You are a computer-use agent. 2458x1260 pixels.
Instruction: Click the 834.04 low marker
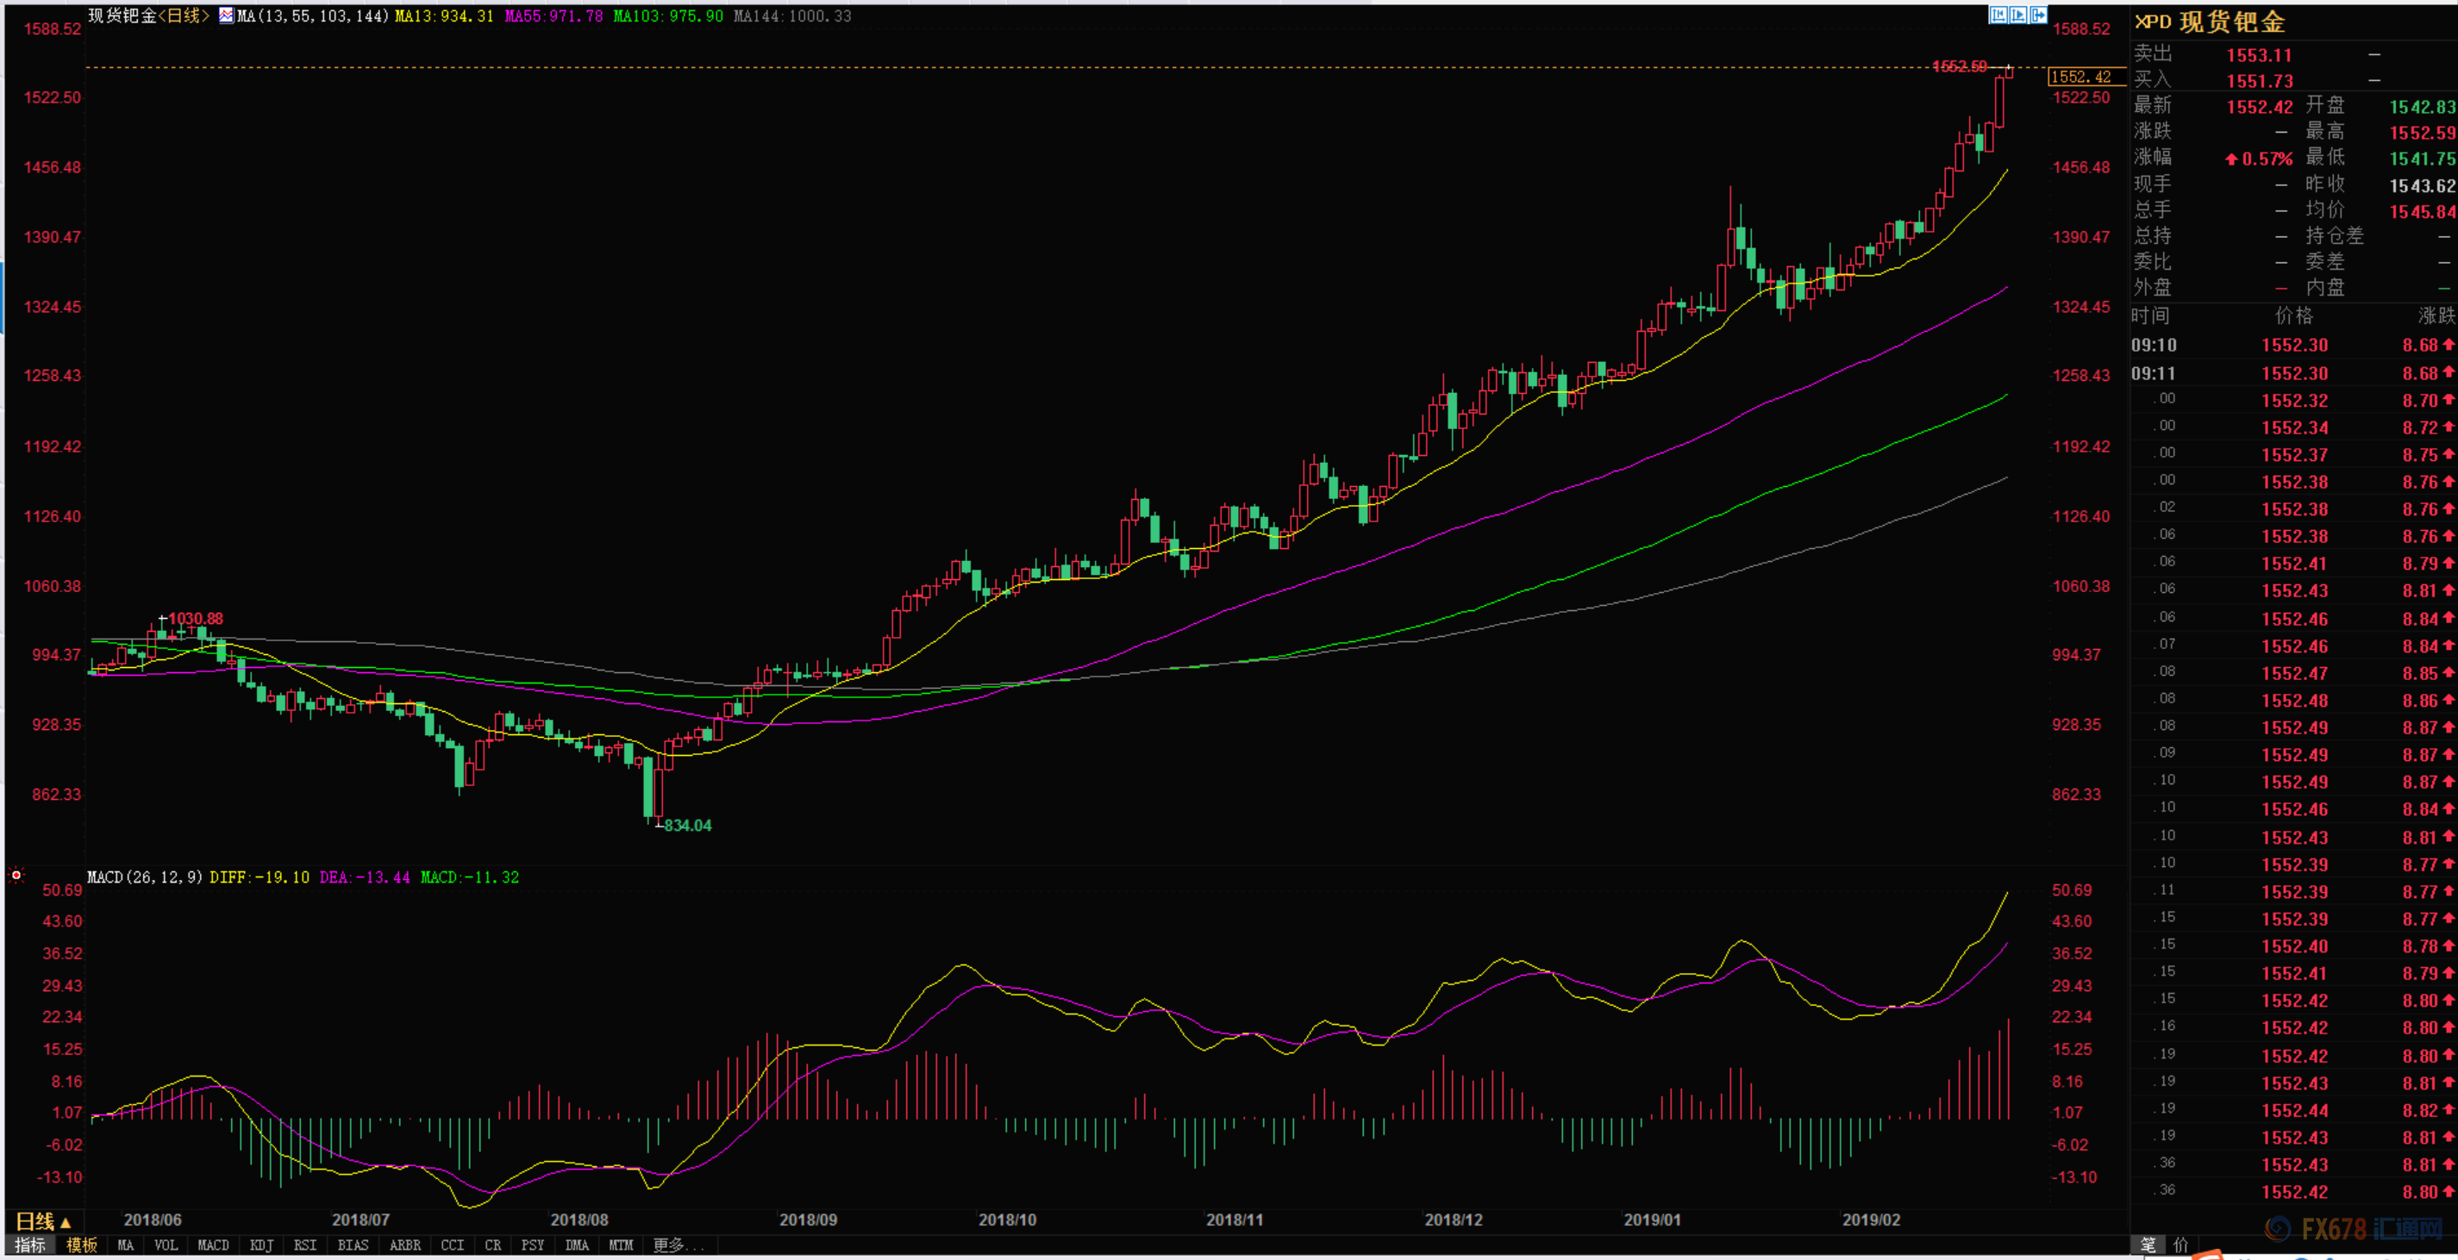click(688, 825)
